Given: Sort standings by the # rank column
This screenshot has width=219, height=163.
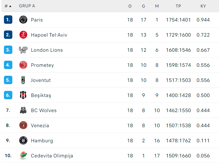Looking at the screenshot, I should pyautogui.click(x=8, y=6).
